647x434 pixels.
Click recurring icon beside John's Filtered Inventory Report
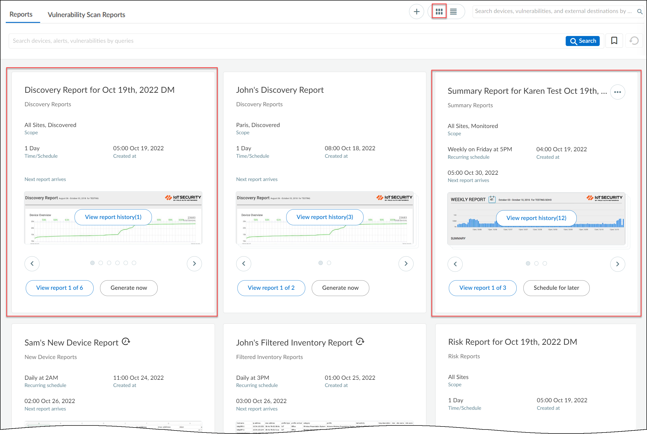click(x=360, y=341)
